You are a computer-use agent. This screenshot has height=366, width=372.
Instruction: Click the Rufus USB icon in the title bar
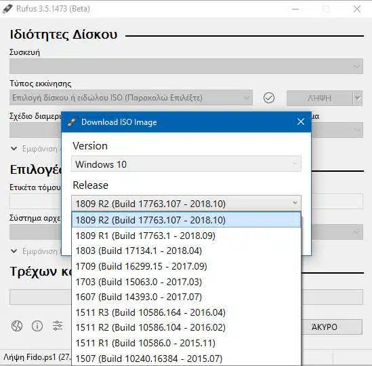(x=7, y=9)
